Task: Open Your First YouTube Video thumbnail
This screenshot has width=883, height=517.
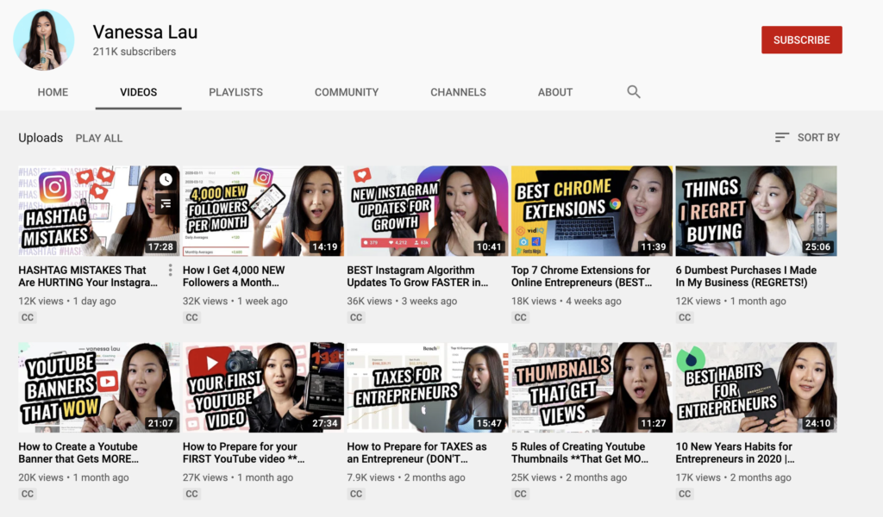Action: (x=263, y=388)
